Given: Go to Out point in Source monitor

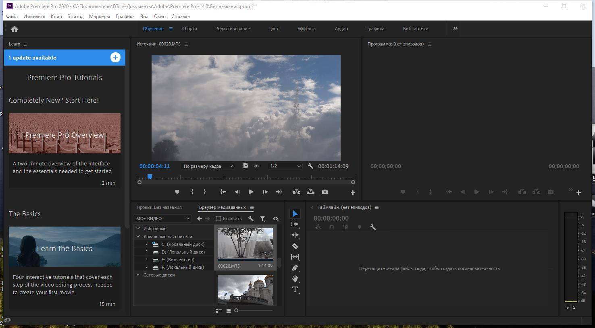Looking at the screenshot, I should coord(279,192).
